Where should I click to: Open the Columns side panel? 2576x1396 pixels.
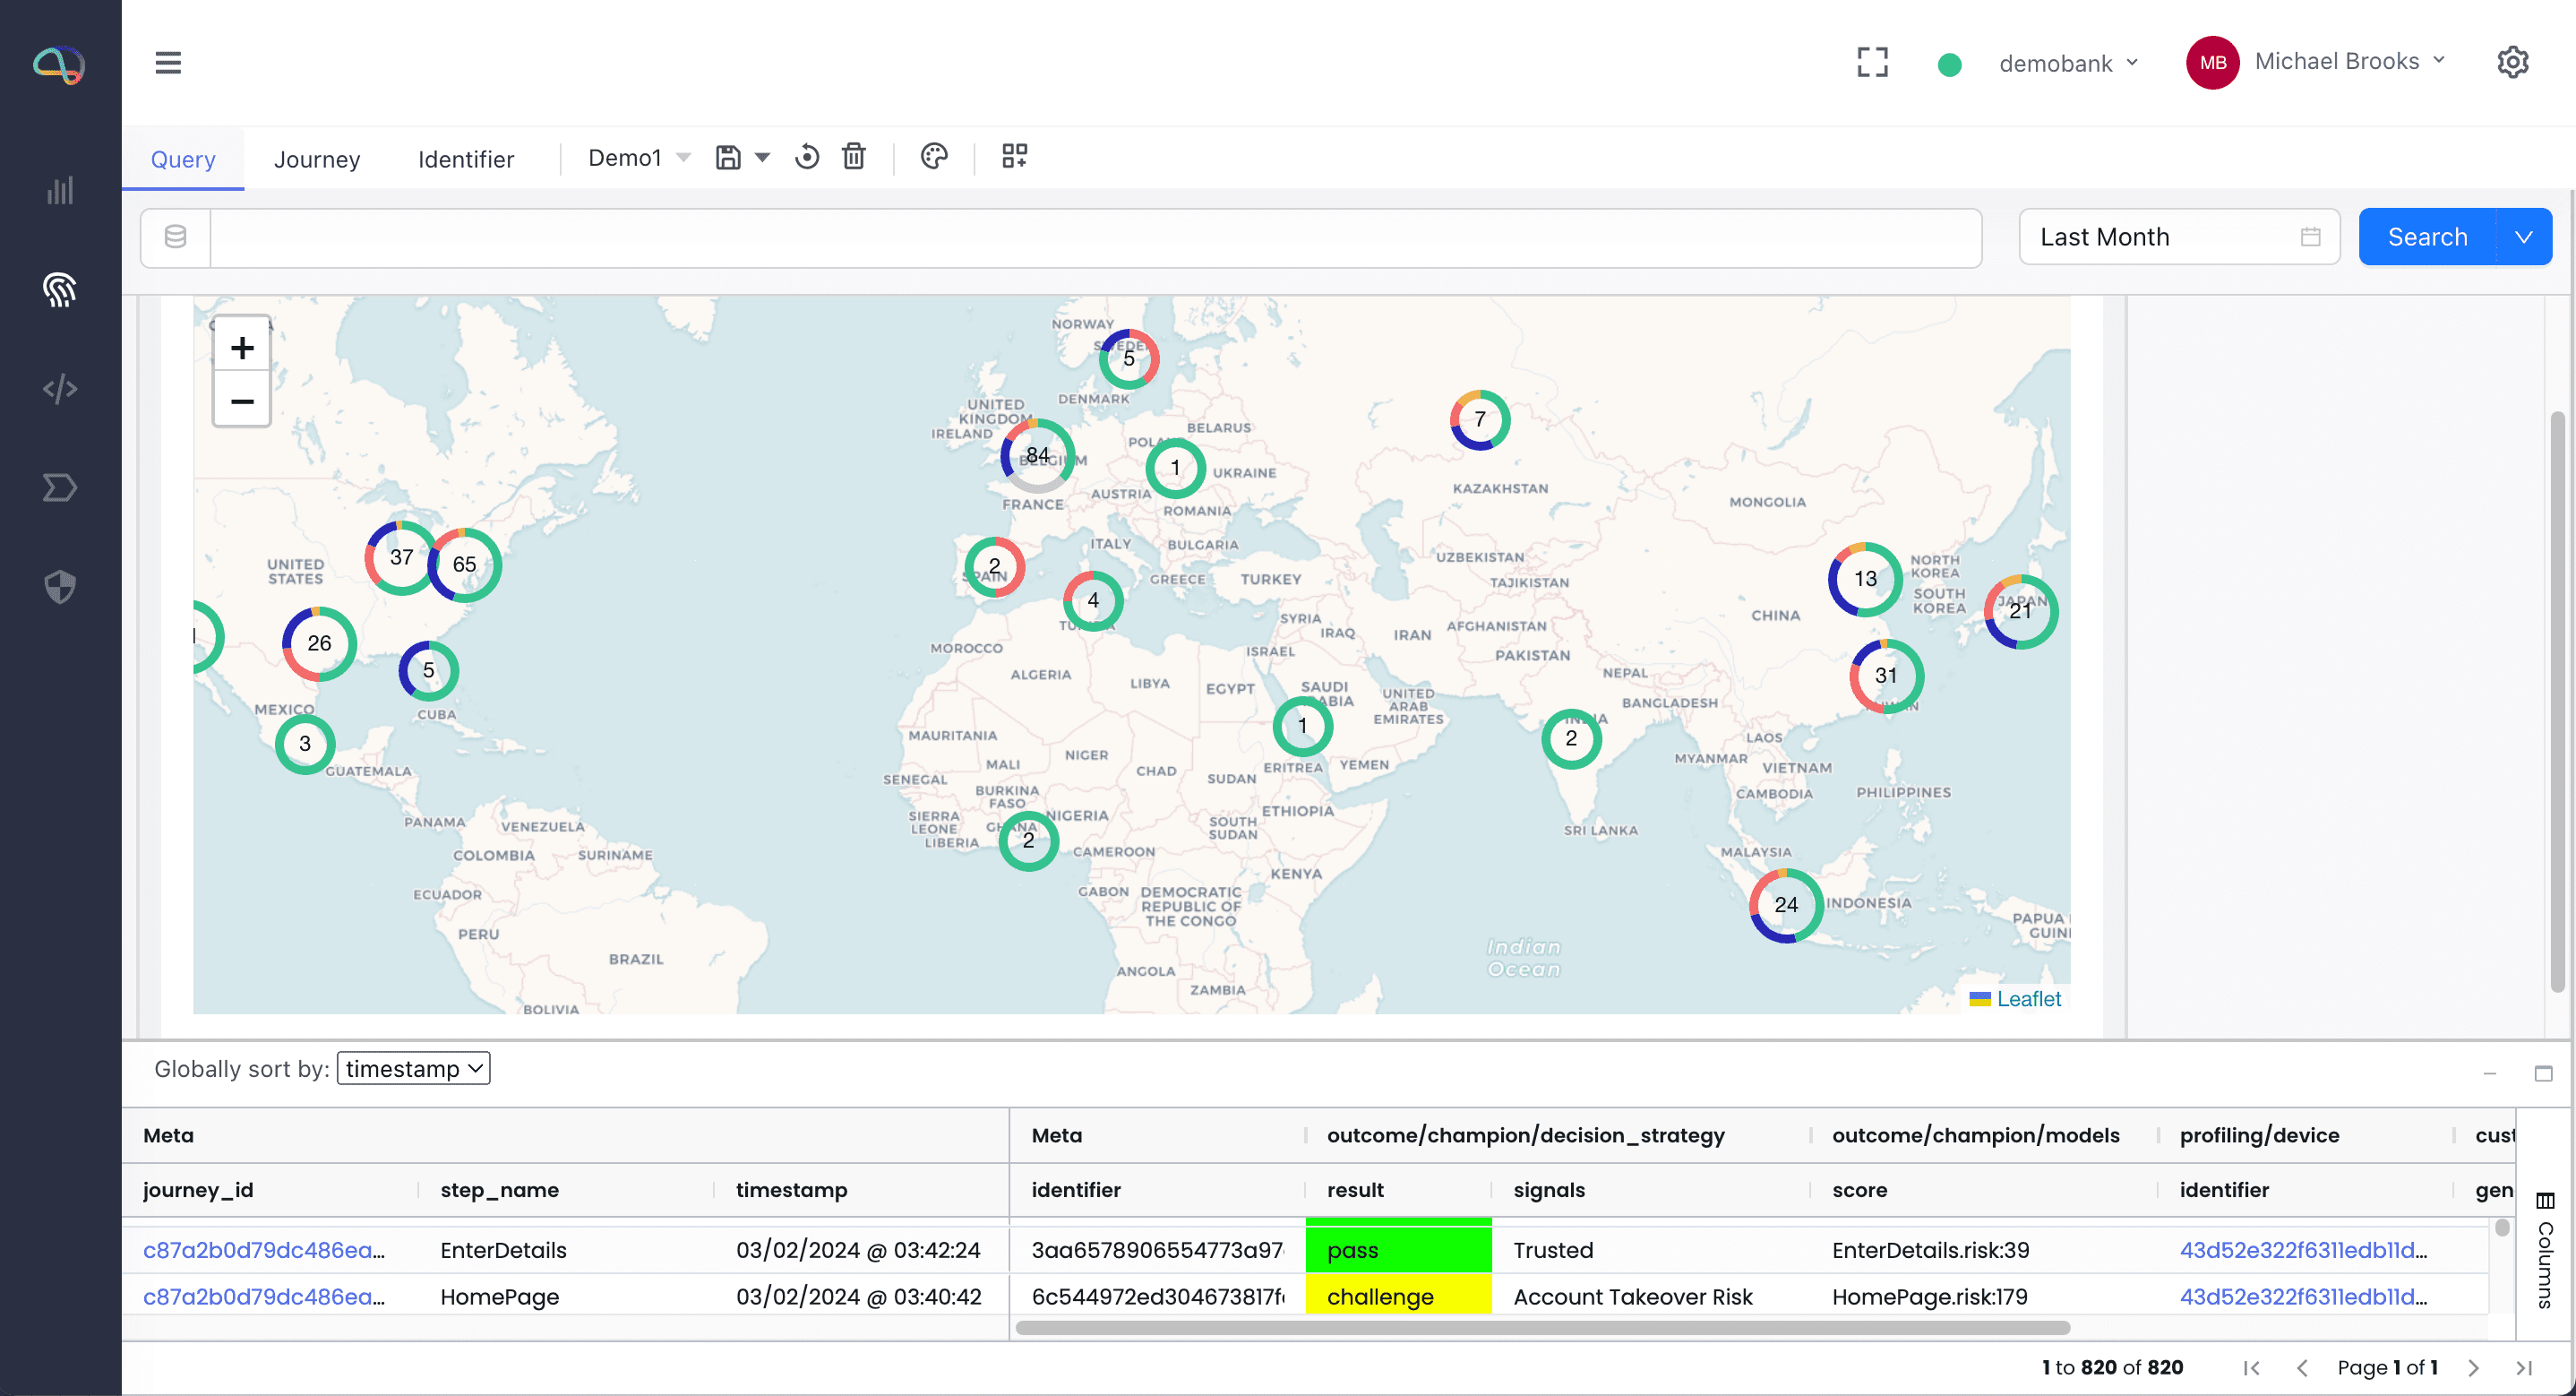[2545, 1251]
